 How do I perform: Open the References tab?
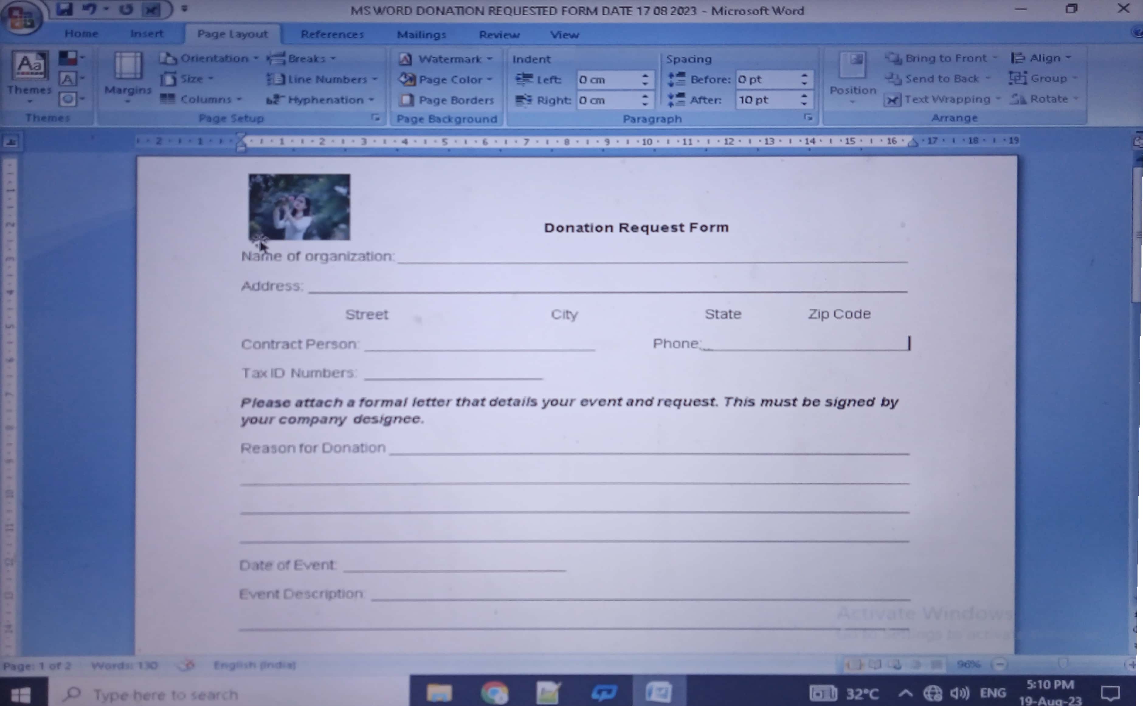332,35
